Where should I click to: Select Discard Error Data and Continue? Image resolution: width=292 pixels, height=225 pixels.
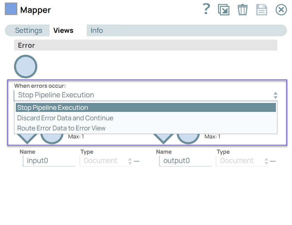click(65, 118)
